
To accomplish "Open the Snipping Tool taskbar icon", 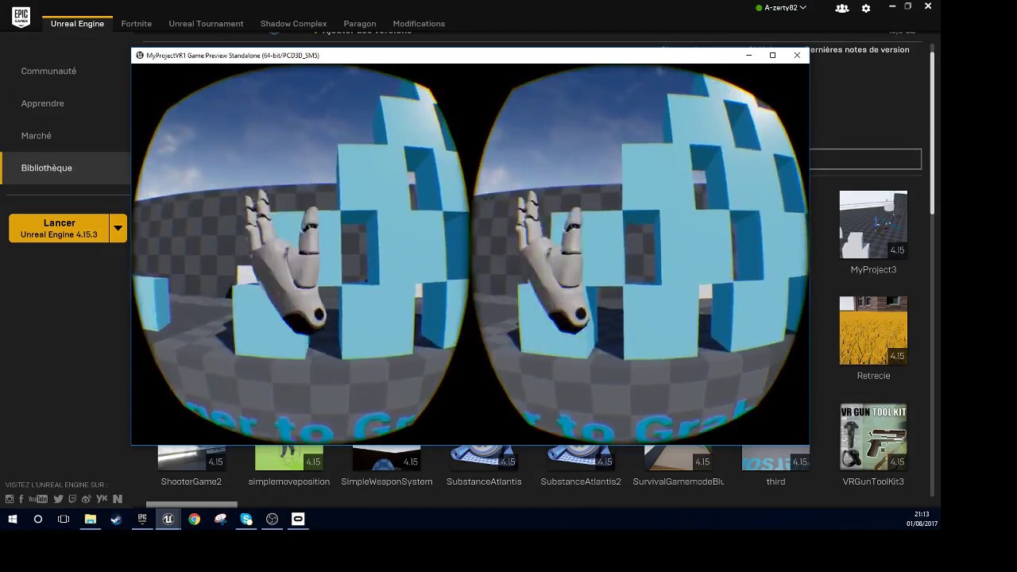I will pyautogui.click(x=220, y=519).
